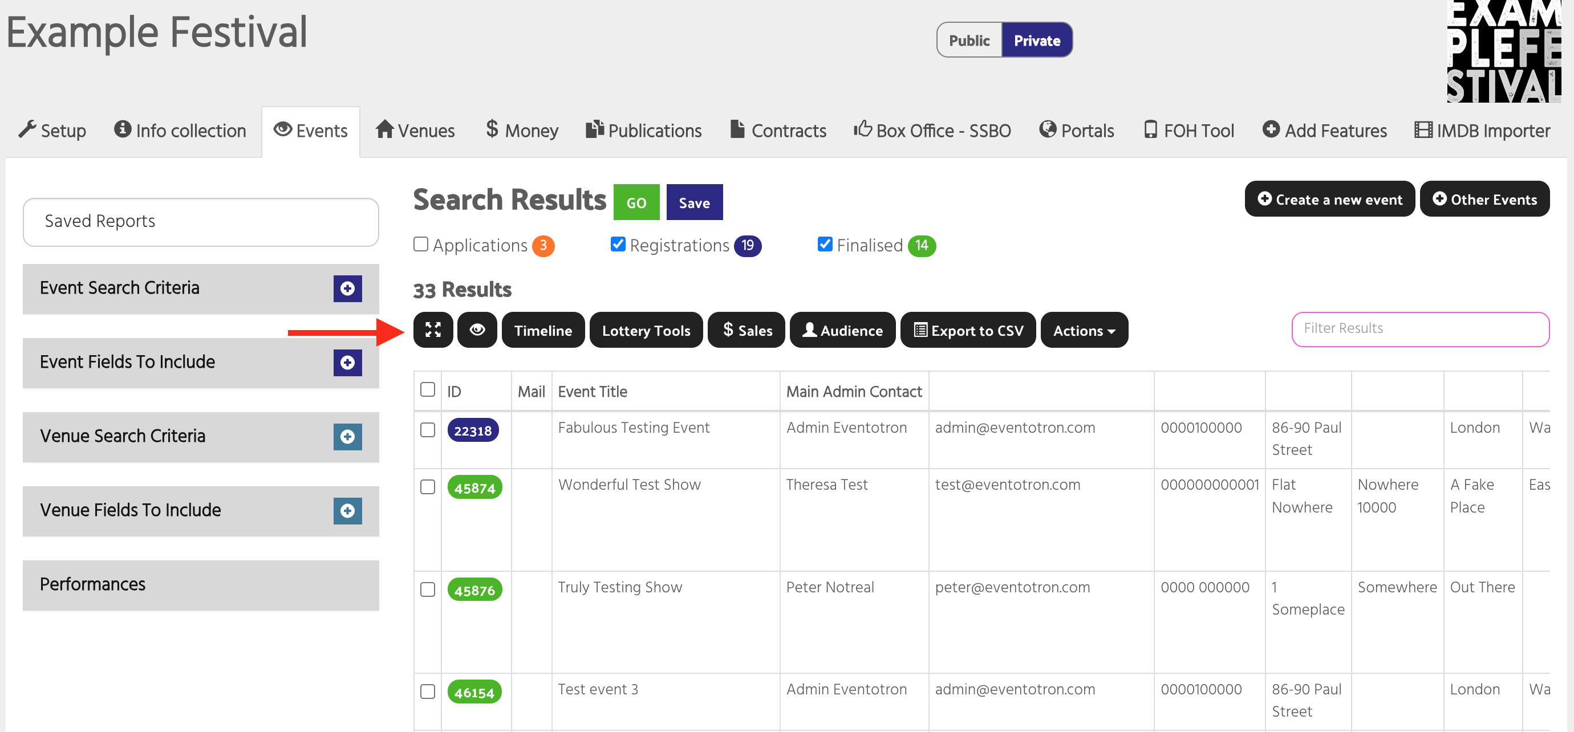Open the IMDB Importer tab
Image resolution: width=1574 pixels, height=732 pixels.
[x=1482, y=130]
